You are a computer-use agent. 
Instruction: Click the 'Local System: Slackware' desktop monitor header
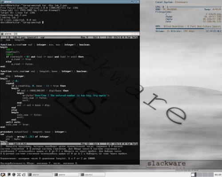[171, 2]
